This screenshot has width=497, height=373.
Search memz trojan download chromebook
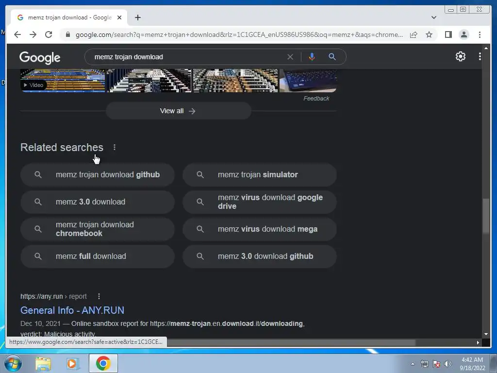click(98, 229)
